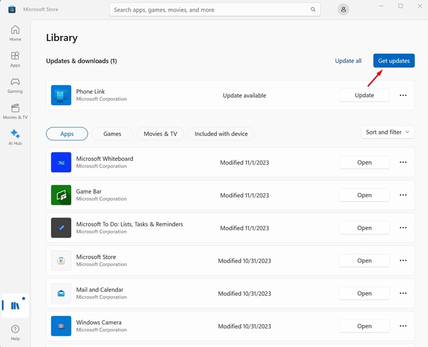Click the Phone Link app icon
428x347 pixels.
coord(61,95)
